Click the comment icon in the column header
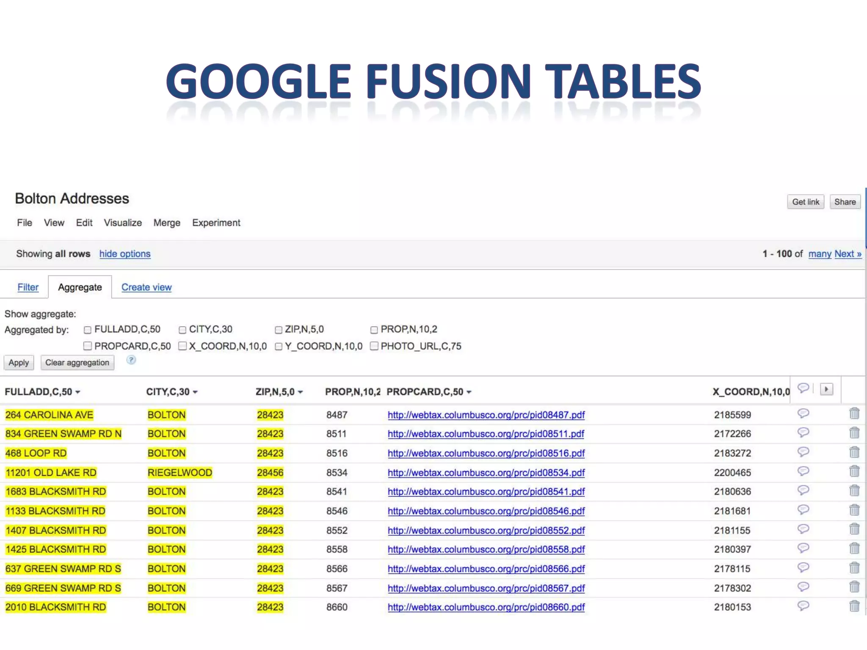867x650 pixels. [803, 388]
